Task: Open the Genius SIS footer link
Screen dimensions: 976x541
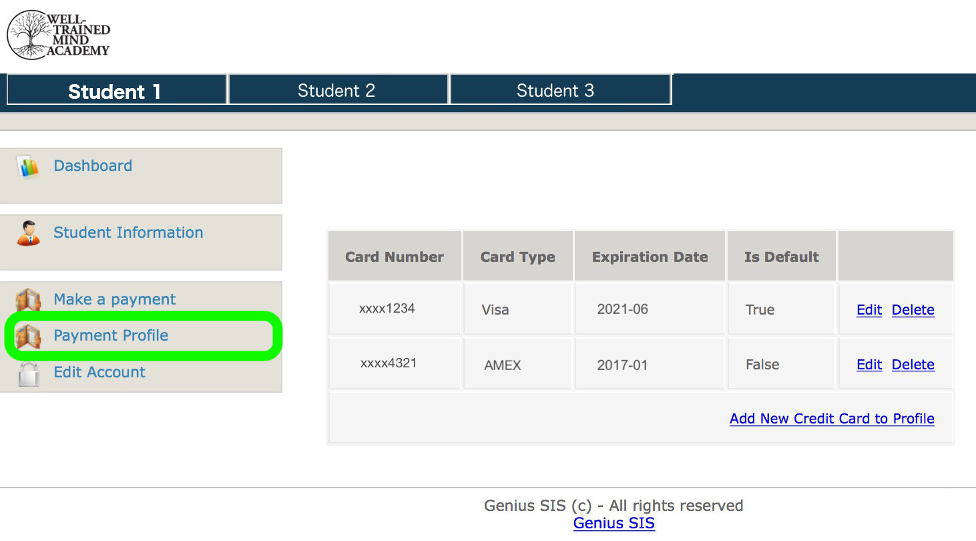Action: [x=614, y=524]
